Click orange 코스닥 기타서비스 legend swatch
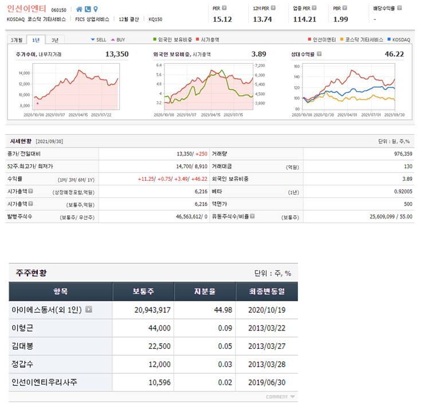This screenshot has height=408, width=423. [342, 40]
